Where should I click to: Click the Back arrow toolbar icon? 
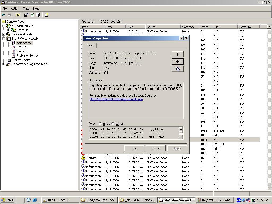(3, 15)
